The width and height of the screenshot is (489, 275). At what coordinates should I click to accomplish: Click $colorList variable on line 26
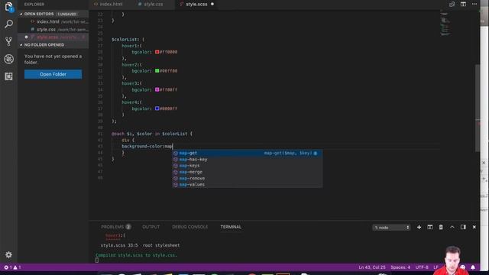125,40
